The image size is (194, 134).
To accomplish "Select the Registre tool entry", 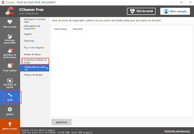I will (35, 34).
